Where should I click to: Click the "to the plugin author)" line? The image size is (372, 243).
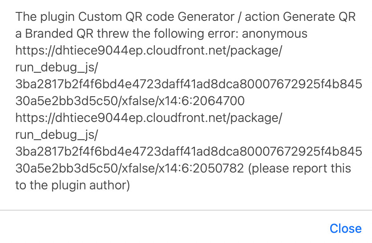click(x=72, y=185)
